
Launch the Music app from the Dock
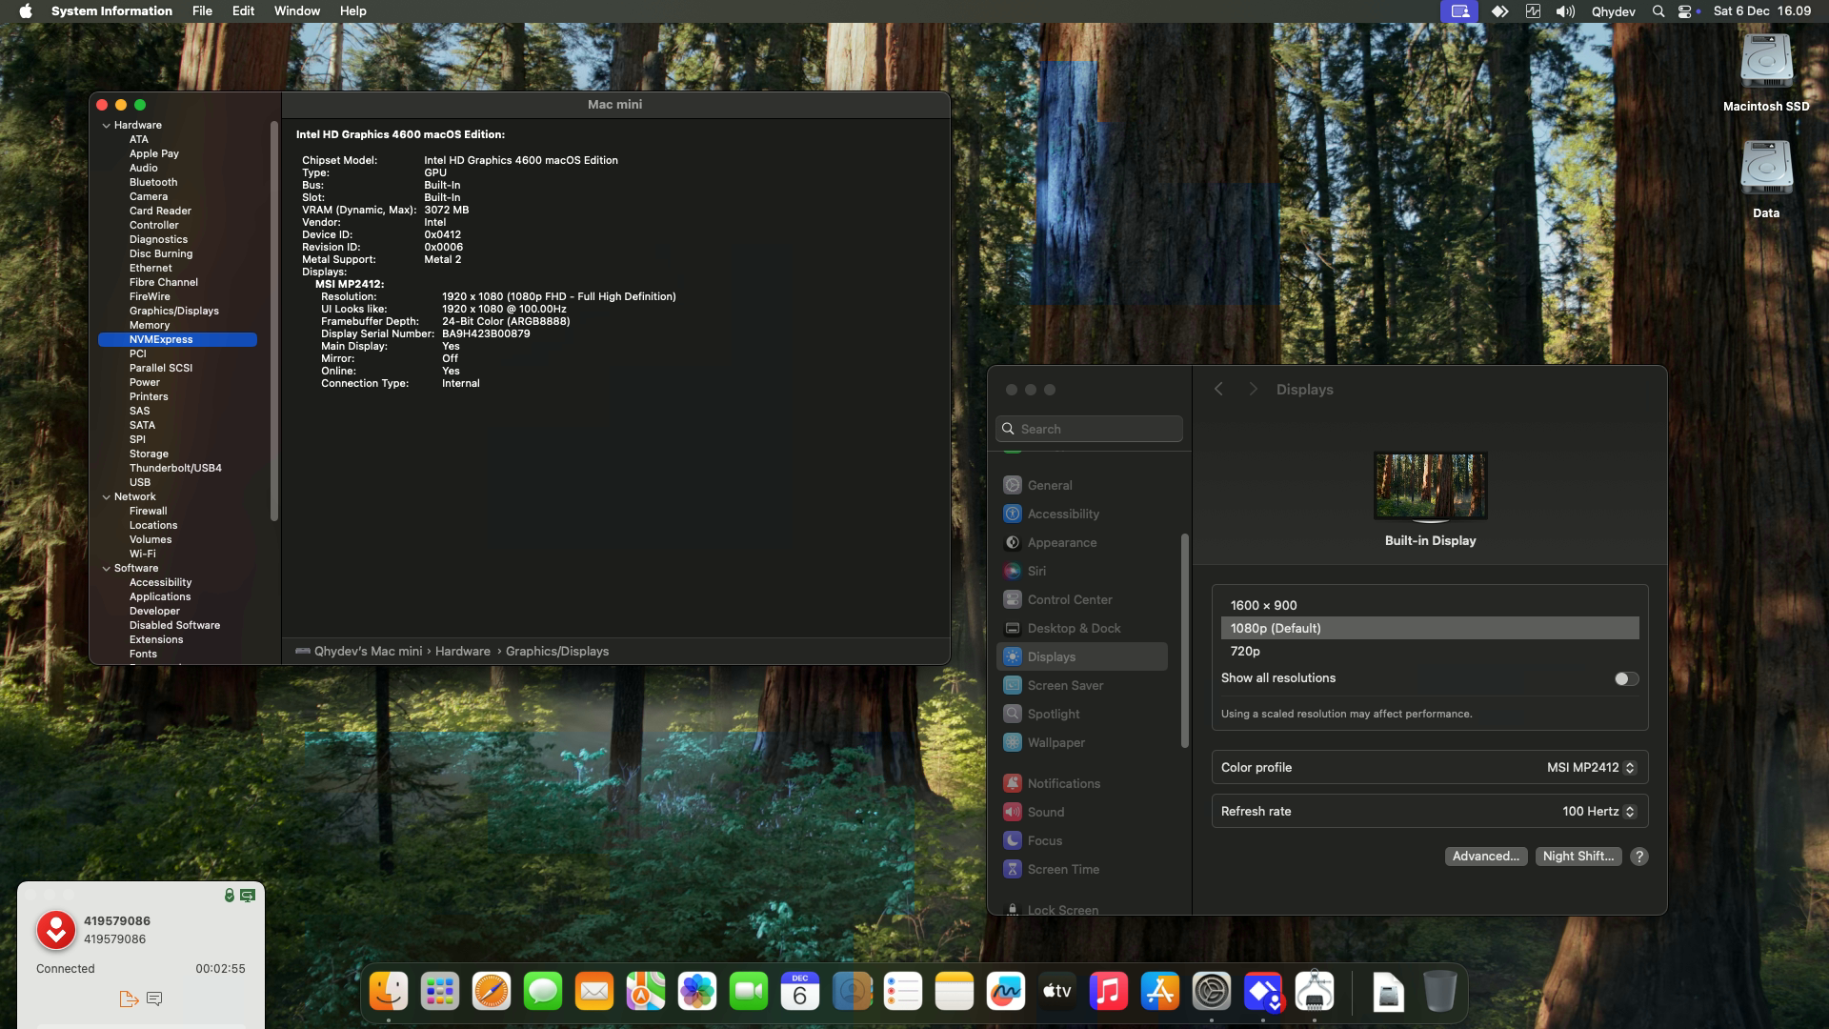(1108, 992)
